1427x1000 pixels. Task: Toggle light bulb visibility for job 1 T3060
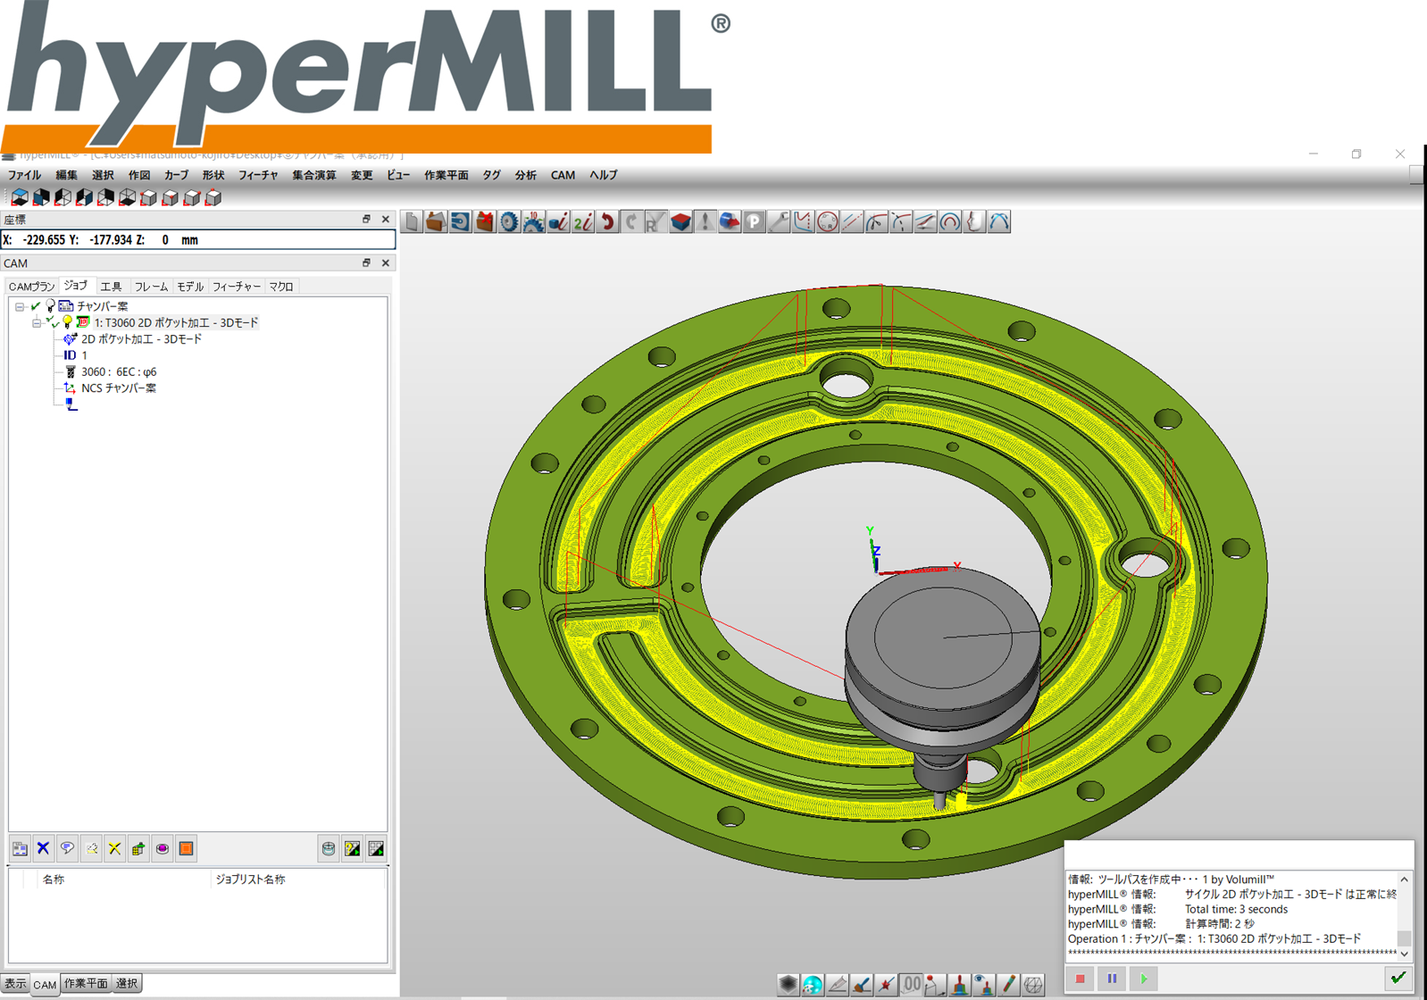pos(67,322)
